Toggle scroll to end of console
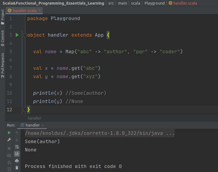The width and height of the screenshot is (218, 172). pyautogui.click(x=17, y=154)
